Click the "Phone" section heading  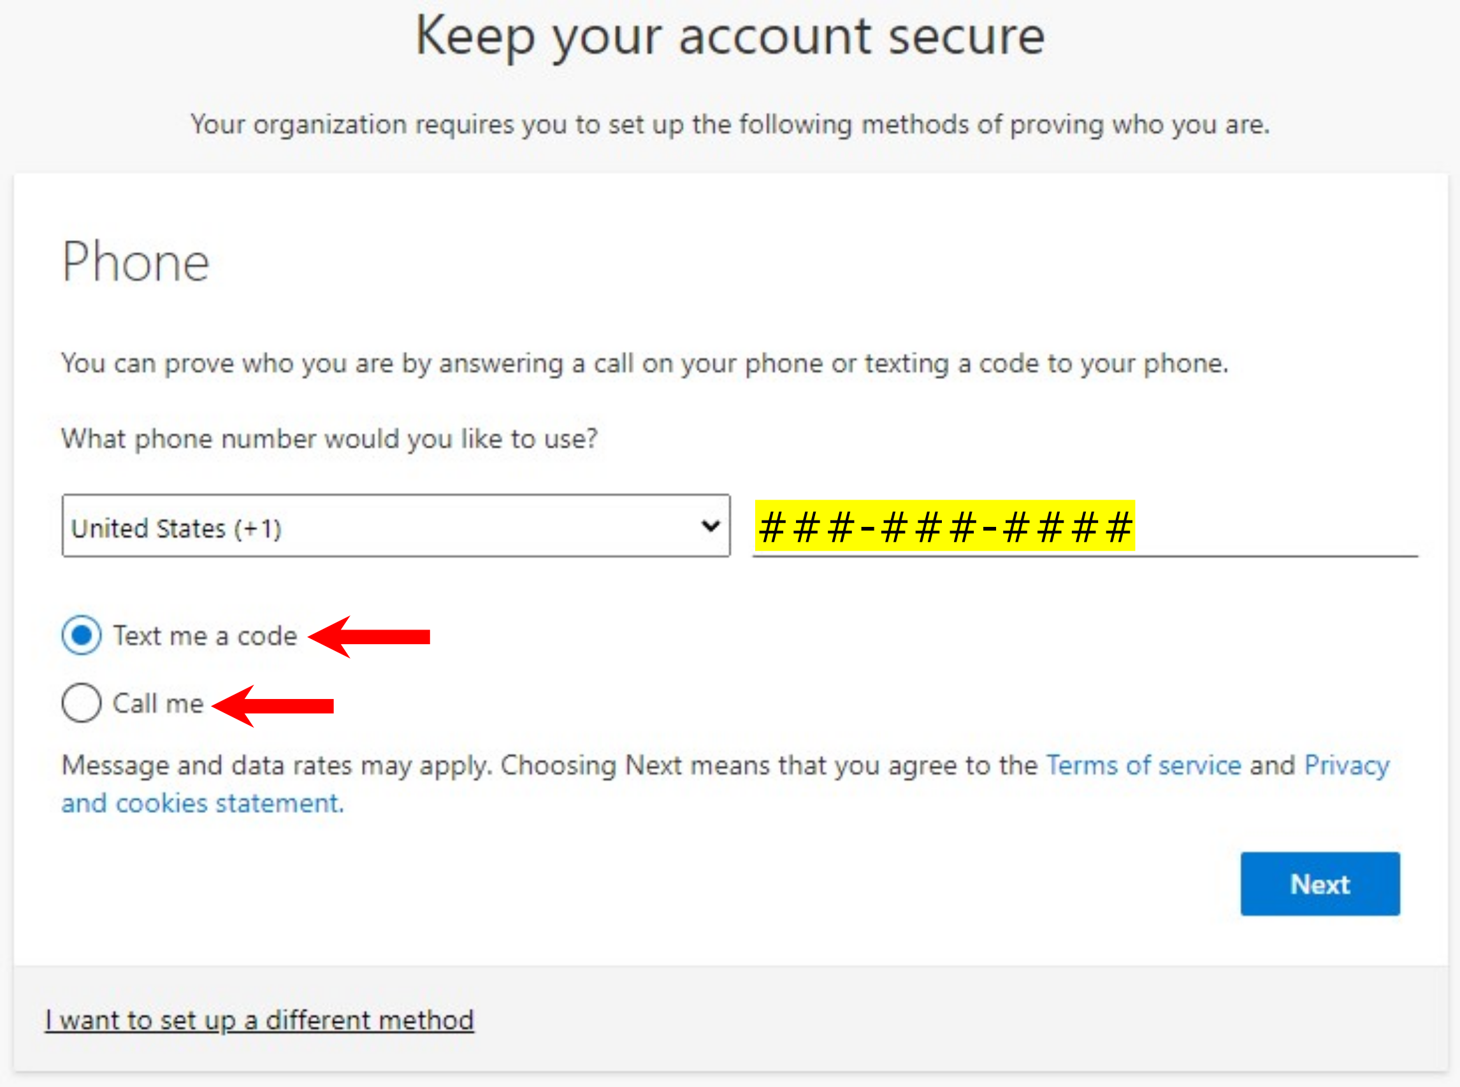click(x=136, y=262)
